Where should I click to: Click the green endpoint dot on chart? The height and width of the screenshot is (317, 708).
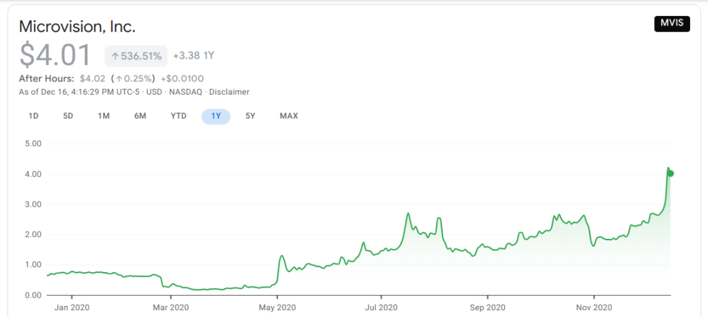click(x=671, y=173)
